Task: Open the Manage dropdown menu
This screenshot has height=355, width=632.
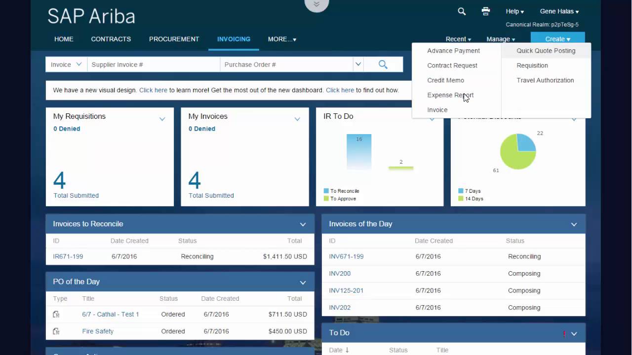Action: [501, 39]
